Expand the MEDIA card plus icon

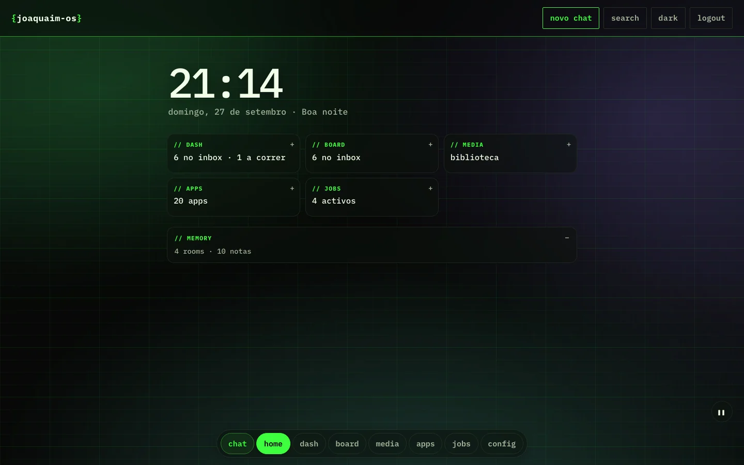click(x=569, y=145)
